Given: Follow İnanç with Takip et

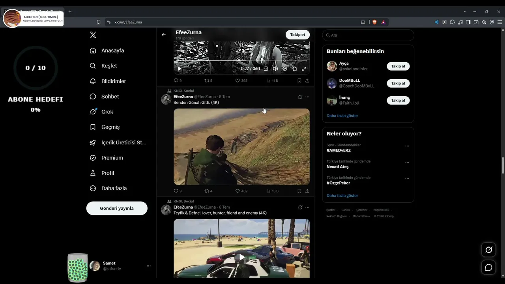Looking at the screenshot, I should (x=398, y=101).
